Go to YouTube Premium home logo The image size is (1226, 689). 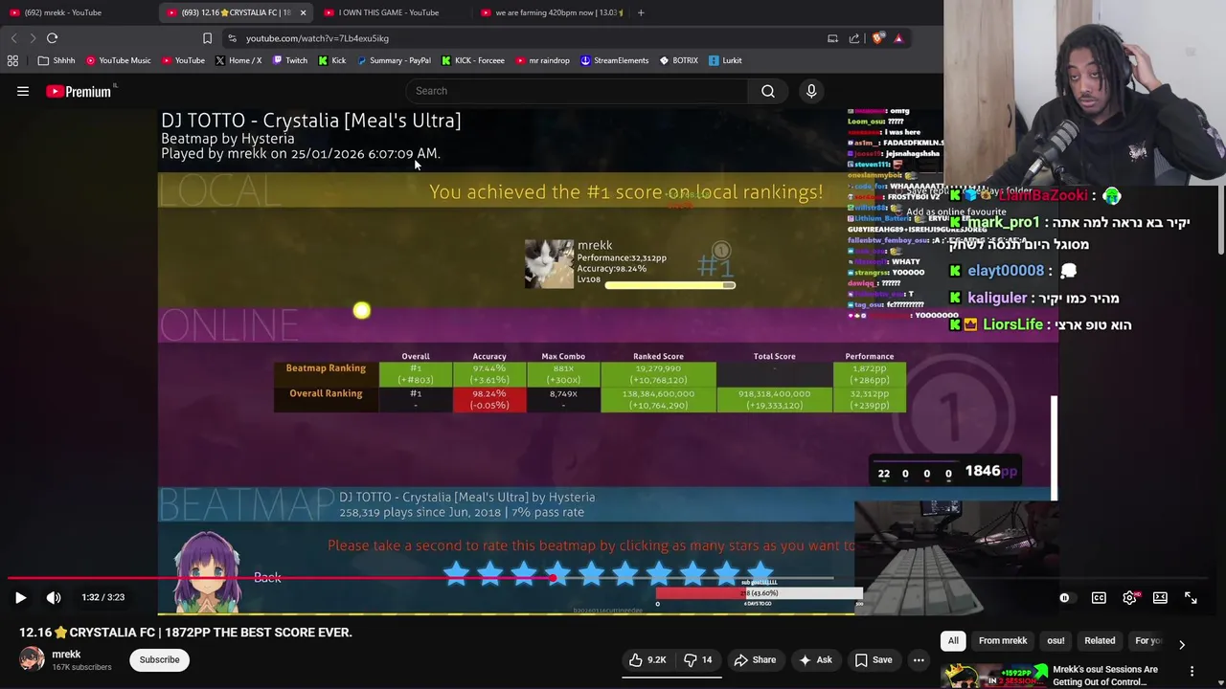80,91
